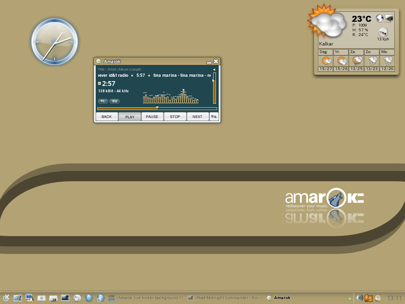Click the 15/27 temperature range
The height and width of the screenshot is (304, 405).
coord(326,69)
